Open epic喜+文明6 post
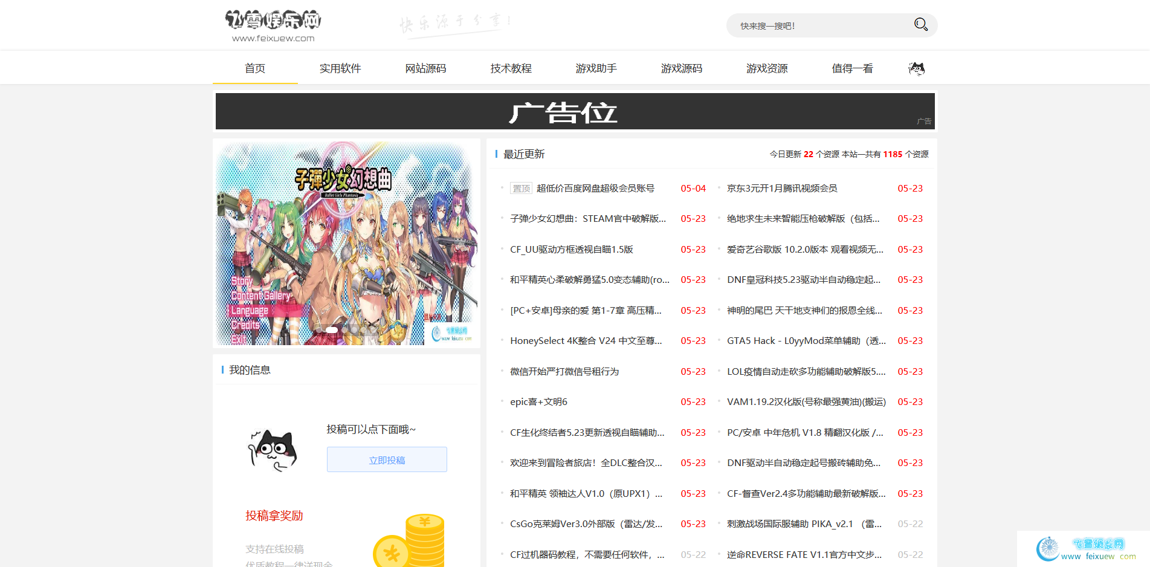The width and height of the screenshot is (1150, 567). (x=538, y=401)
